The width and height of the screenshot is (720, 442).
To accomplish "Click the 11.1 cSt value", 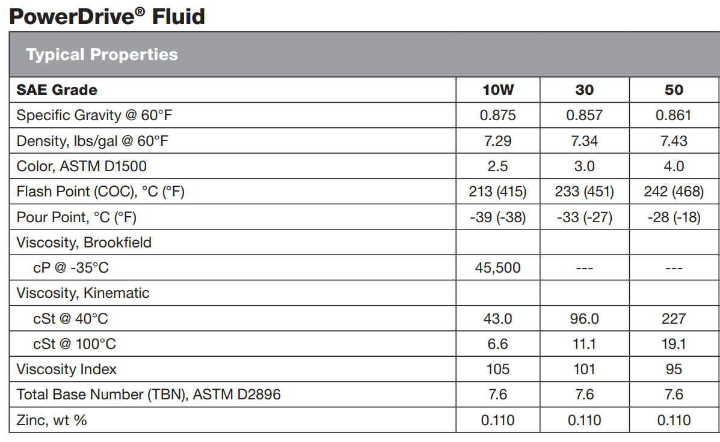I will point(584,344).
